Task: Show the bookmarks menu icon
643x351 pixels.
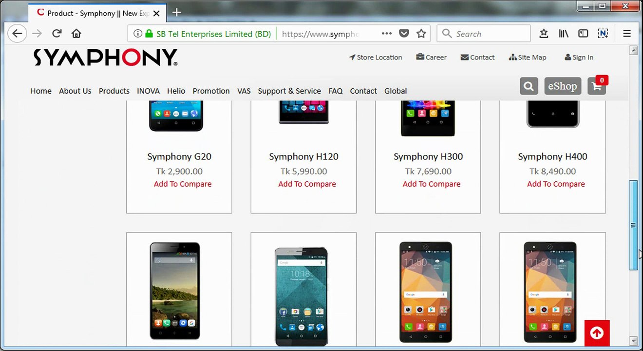Action: [x=544, y=34]
